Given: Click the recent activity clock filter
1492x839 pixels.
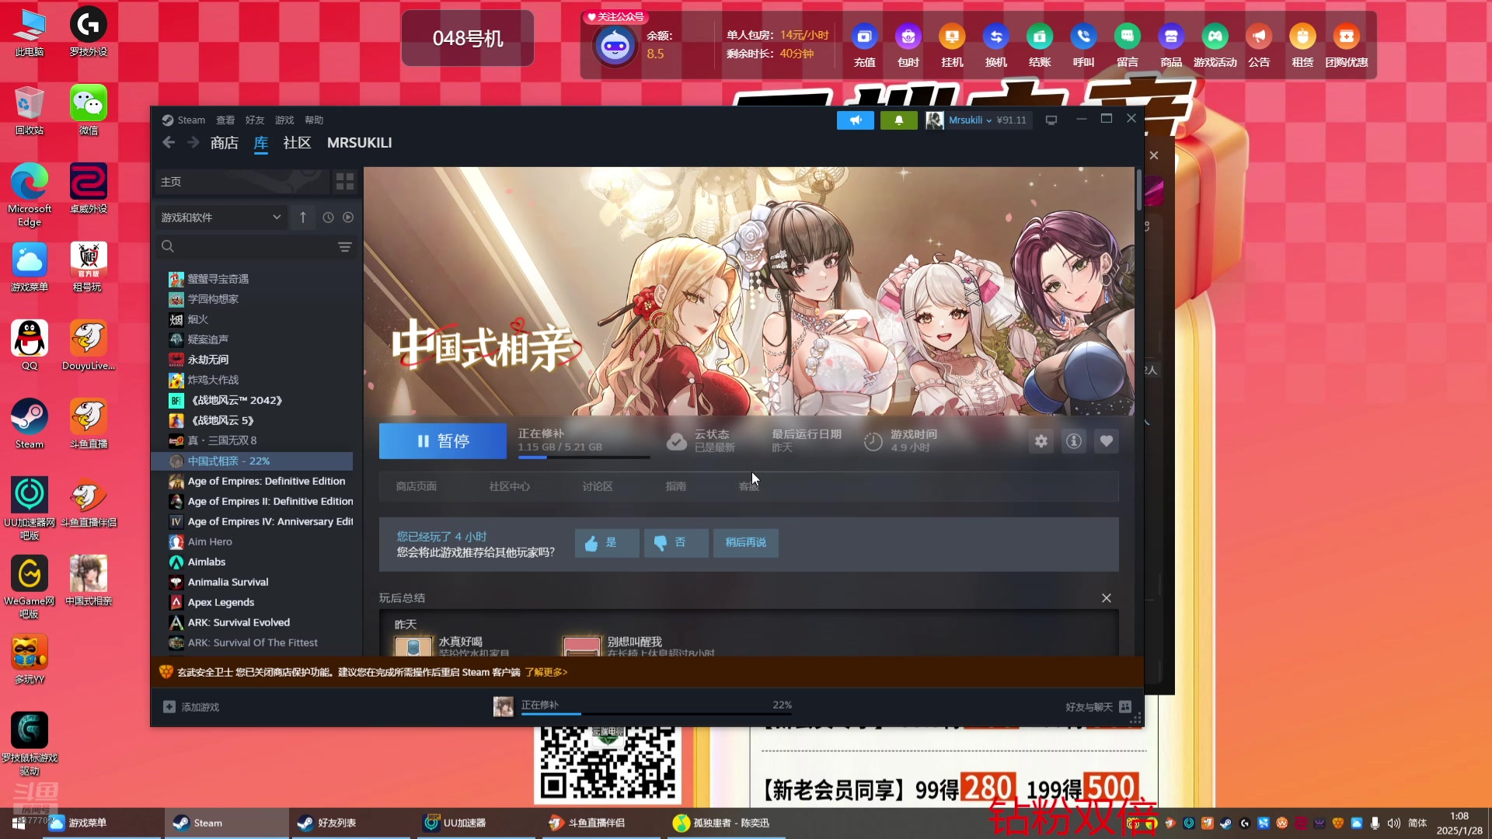Looking at the screenshot, I should [328, 218].
